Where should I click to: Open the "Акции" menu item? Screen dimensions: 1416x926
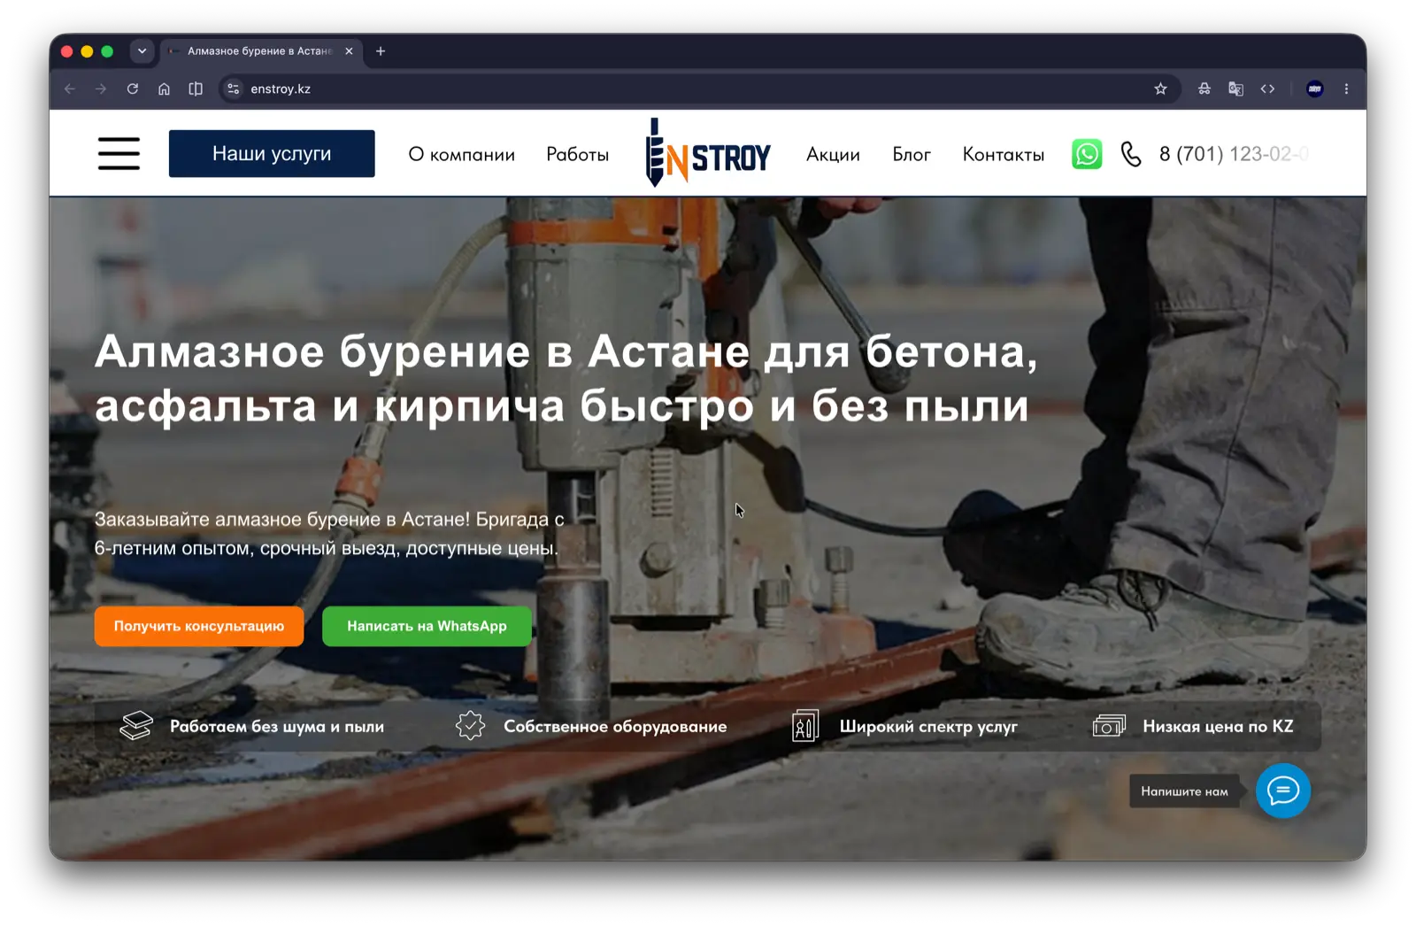(x=833, y=154)
